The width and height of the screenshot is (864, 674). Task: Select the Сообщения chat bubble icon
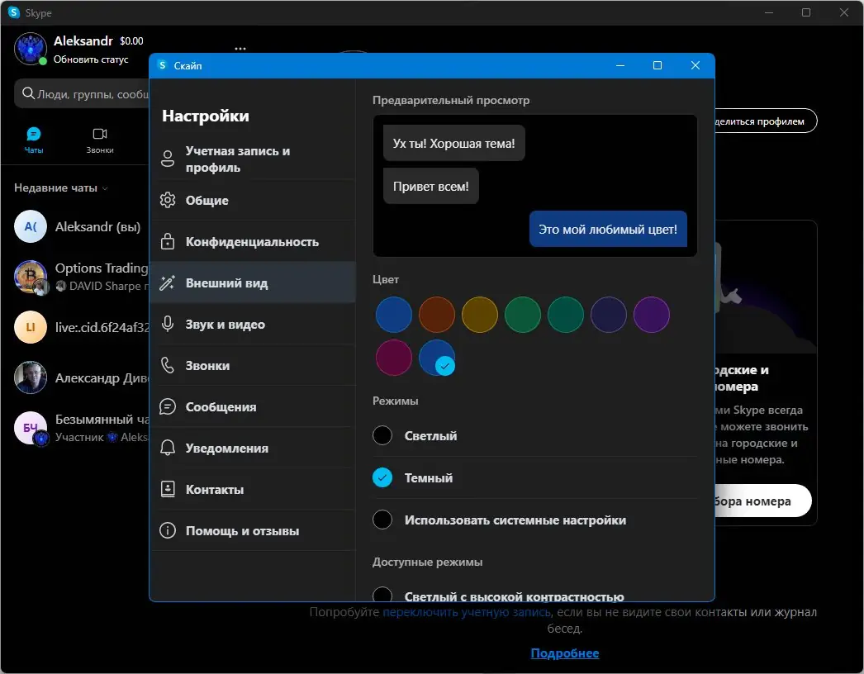click(x=166, y=406)
